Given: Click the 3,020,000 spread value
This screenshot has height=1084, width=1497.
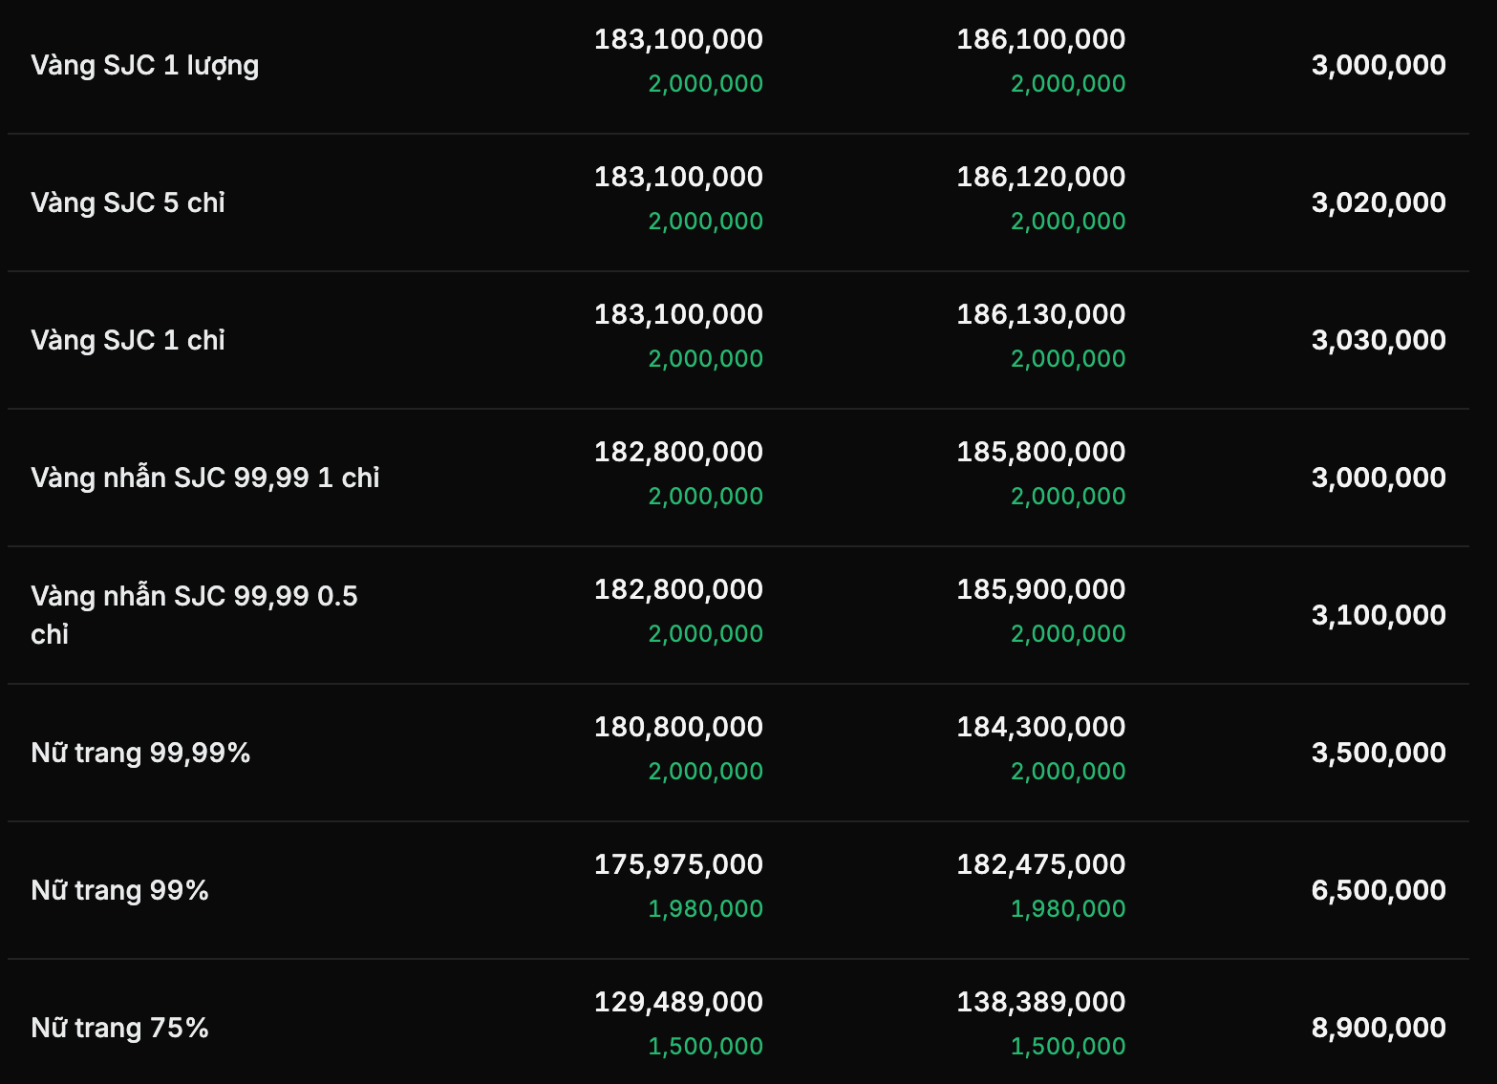Looking at the screenshot, I should (1378, 202).
